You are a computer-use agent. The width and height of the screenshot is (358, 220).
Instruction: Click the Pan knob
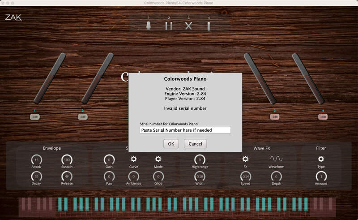(109, 177)
